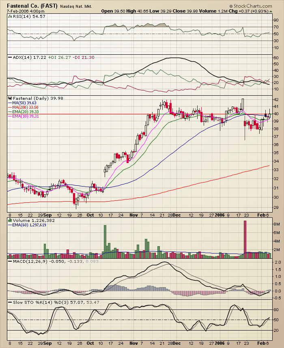This screenshot has height=348, width=284.
Task: Click the -DI 21.30 legend value
Action: click(x=84, y=58)
